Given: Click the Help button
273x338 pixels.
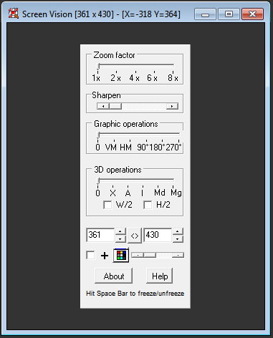Looking at the screenshot, I should [160, 276].
